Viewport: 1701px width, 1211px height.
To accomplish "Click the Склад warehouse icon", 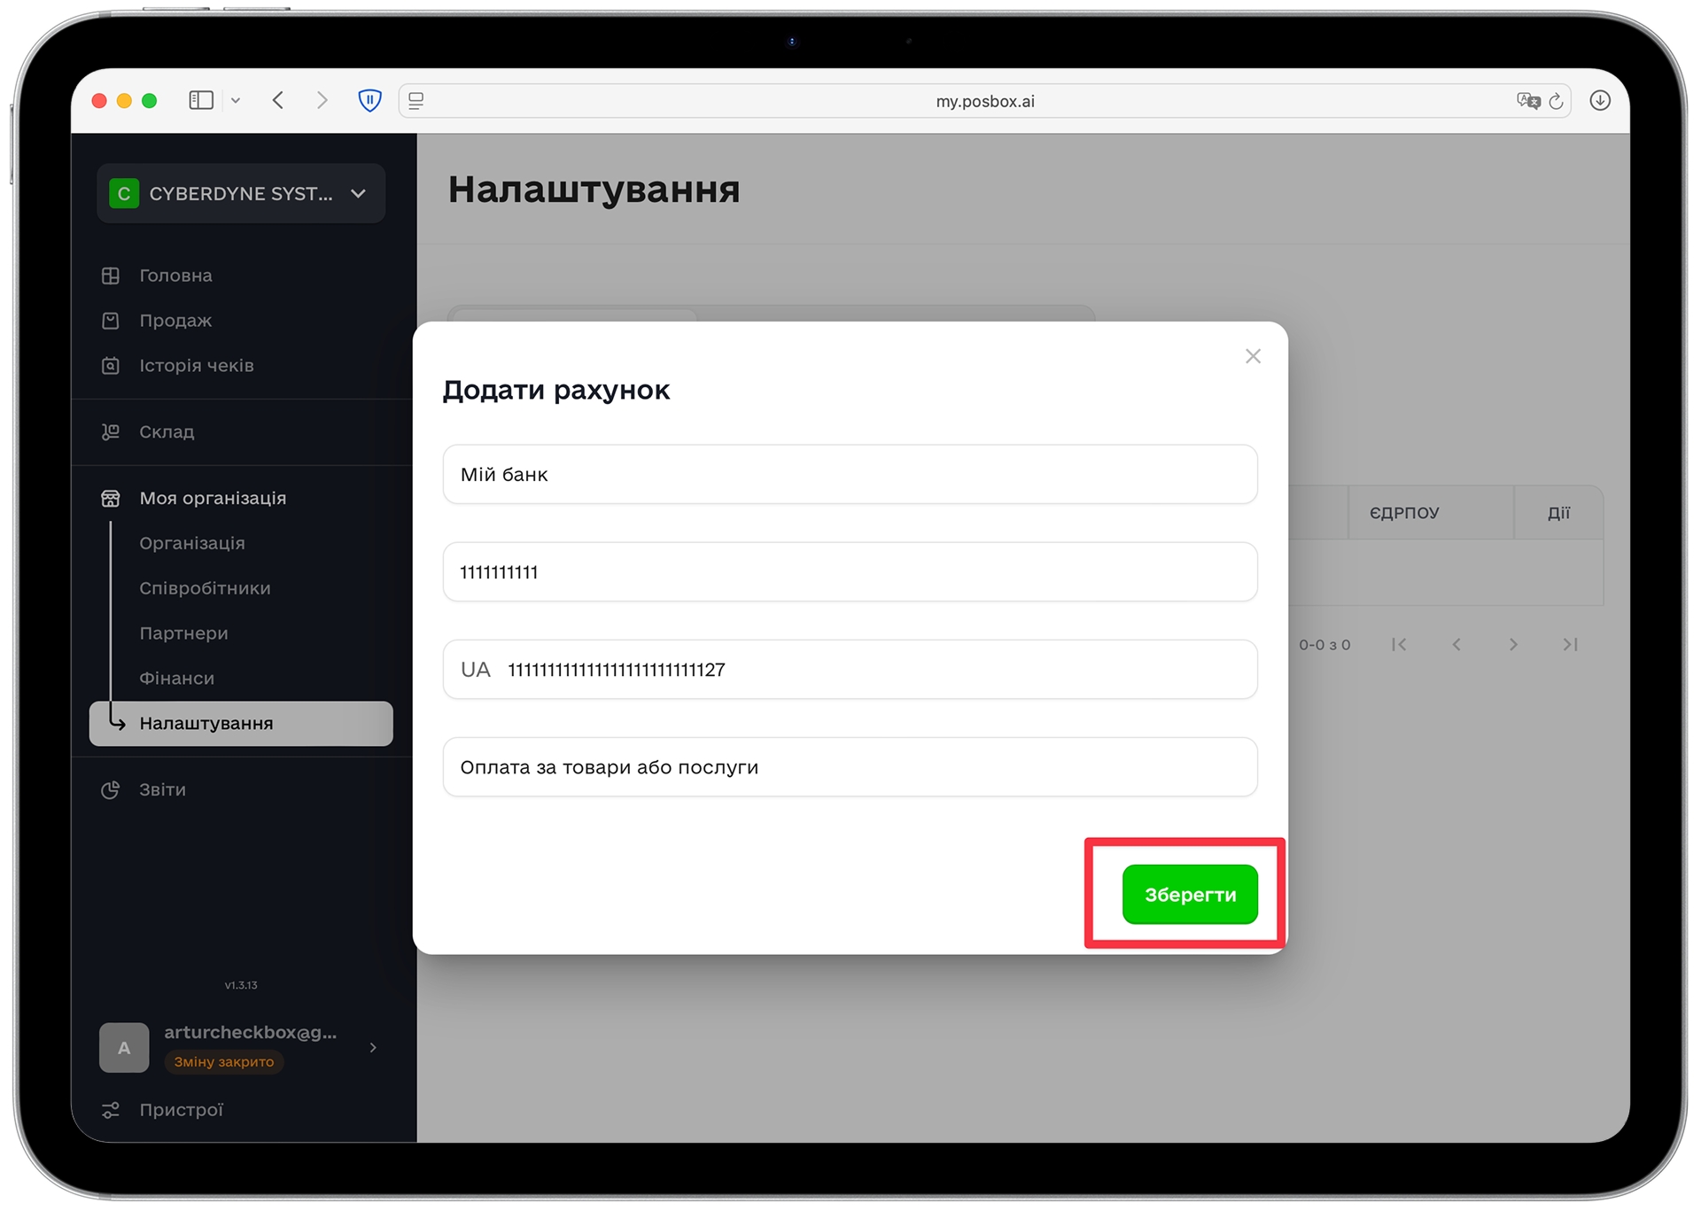I will [x=111, y=431].
